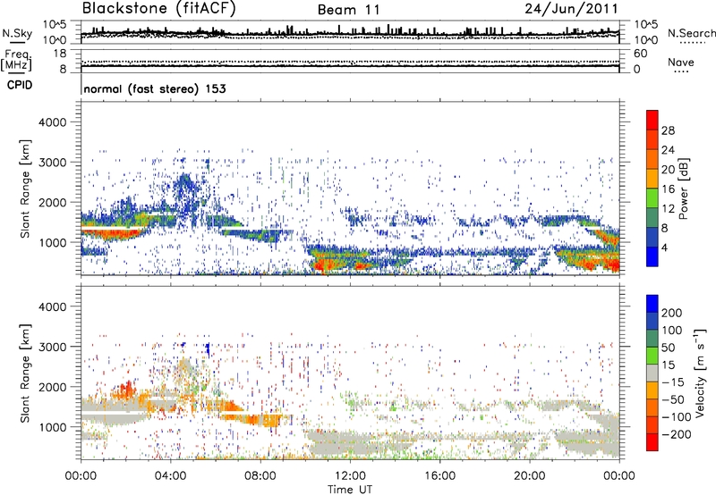Pick the gray segment of velocity color bar
The width and height of the screenshot is (716, 495).
(x=652, y=373)
